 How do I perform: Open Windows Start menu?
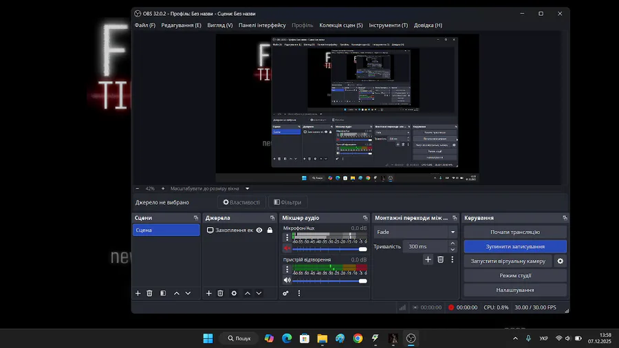pos(208,338)
